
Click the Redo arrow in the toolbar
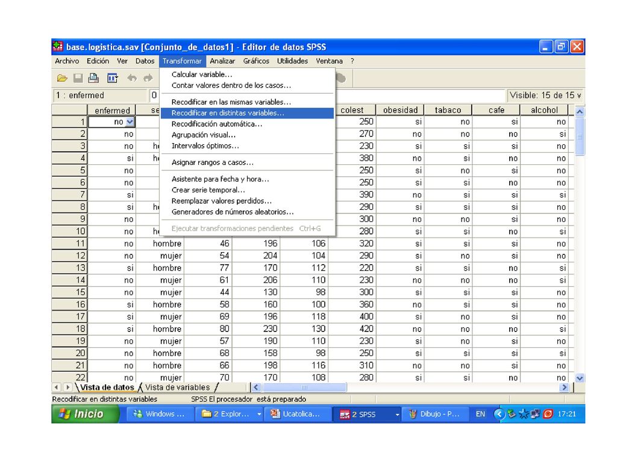148,78
